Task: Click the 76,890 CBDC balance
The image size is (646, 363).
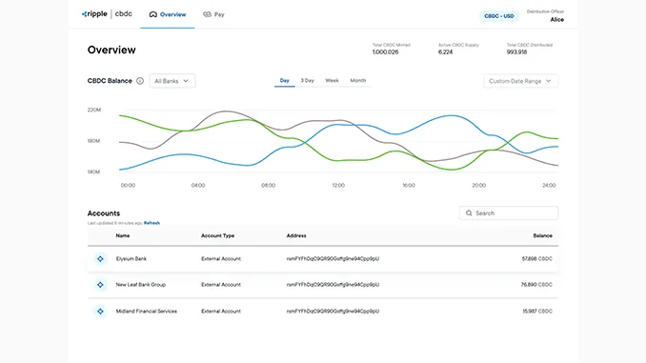Action: tap(536, 285)
